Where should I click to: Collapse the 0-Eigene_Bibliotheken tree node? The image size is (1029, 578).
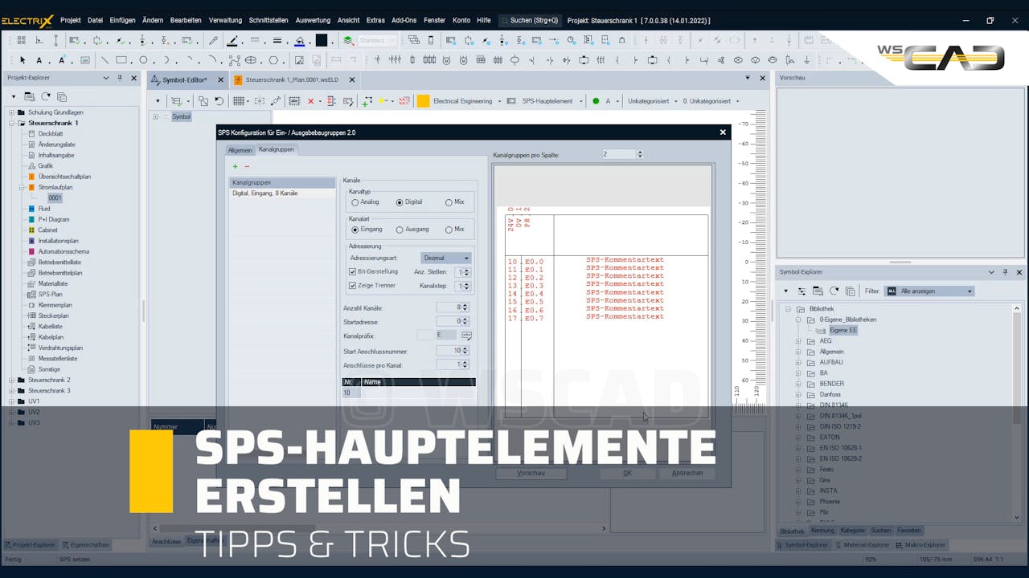798,320
